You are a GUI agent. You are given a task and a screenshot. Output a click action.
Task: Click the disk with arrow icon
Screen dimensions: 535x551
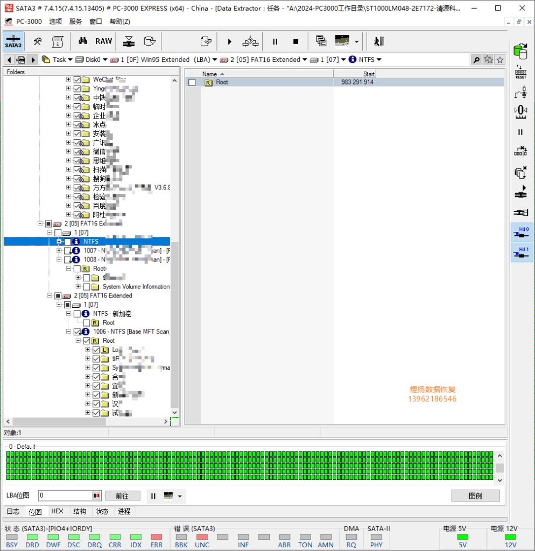[150, 41]
